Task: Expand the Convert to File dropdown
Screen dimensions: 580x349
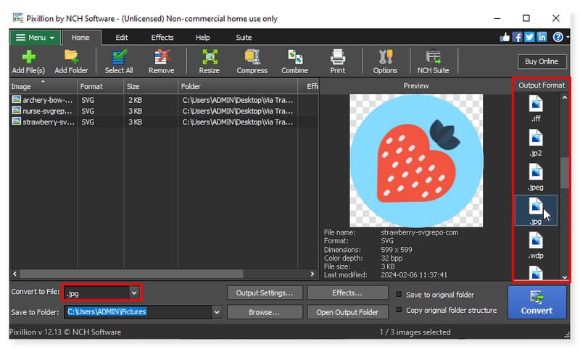Action: click(x=133, y=293)
